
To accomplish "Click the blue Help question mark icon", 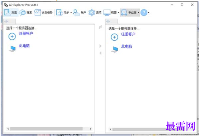I will (144, 12).
